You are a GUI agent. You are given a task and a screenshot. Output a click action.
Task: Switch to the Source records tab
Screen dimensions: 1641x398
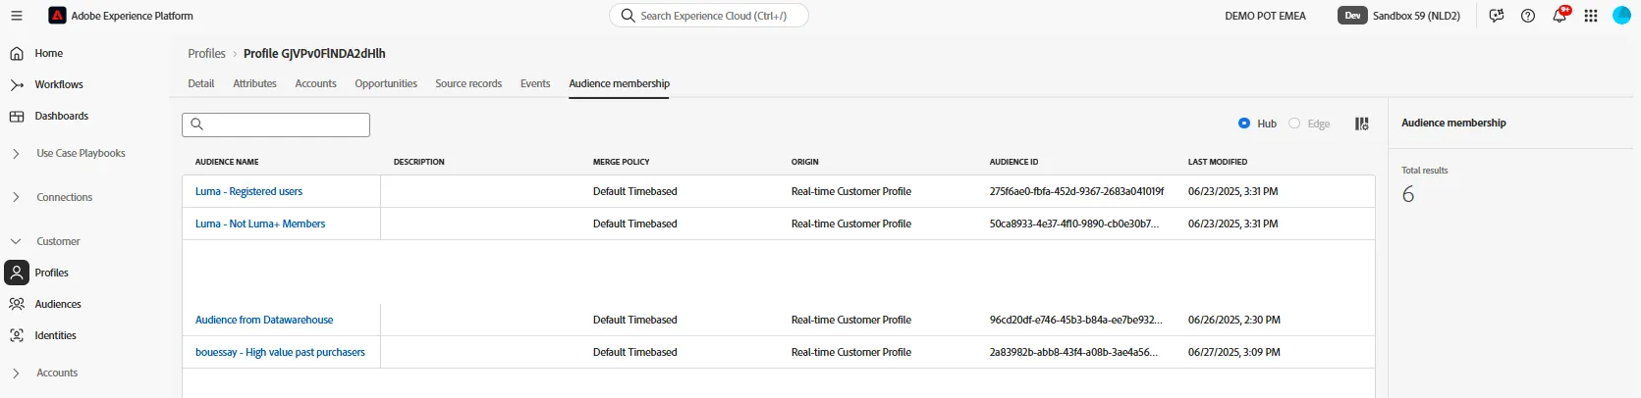(468, 83)
